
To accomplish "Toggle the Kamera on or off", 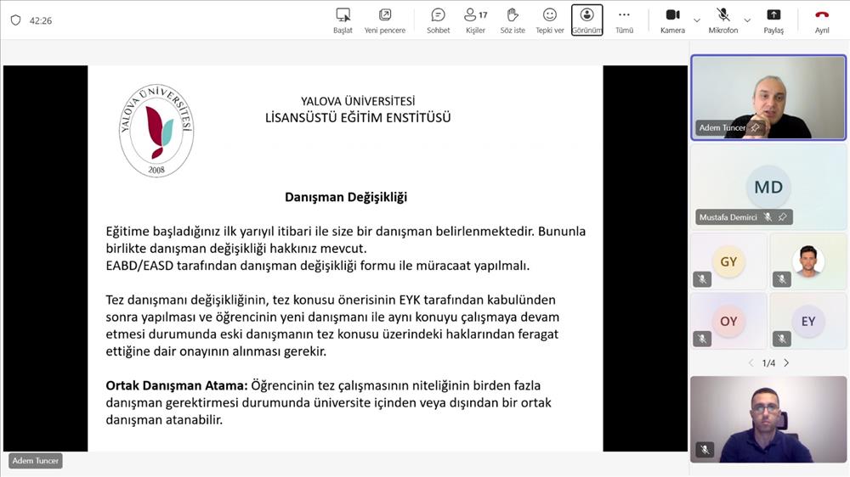I will [x=672, y=20].
